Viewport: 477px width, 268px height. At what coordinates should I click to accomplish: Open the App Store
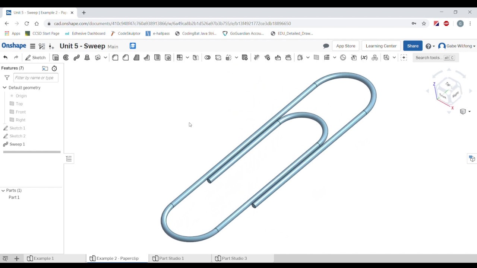[x=345, y=46]
